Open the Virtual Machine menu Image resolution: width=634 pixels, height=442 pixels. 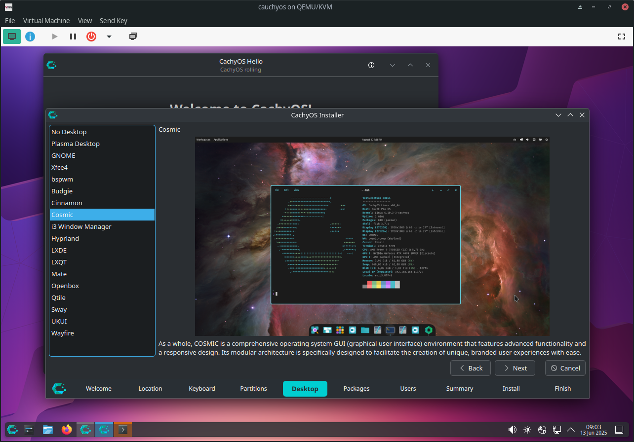pyautogui.click(x=46, y=21)
